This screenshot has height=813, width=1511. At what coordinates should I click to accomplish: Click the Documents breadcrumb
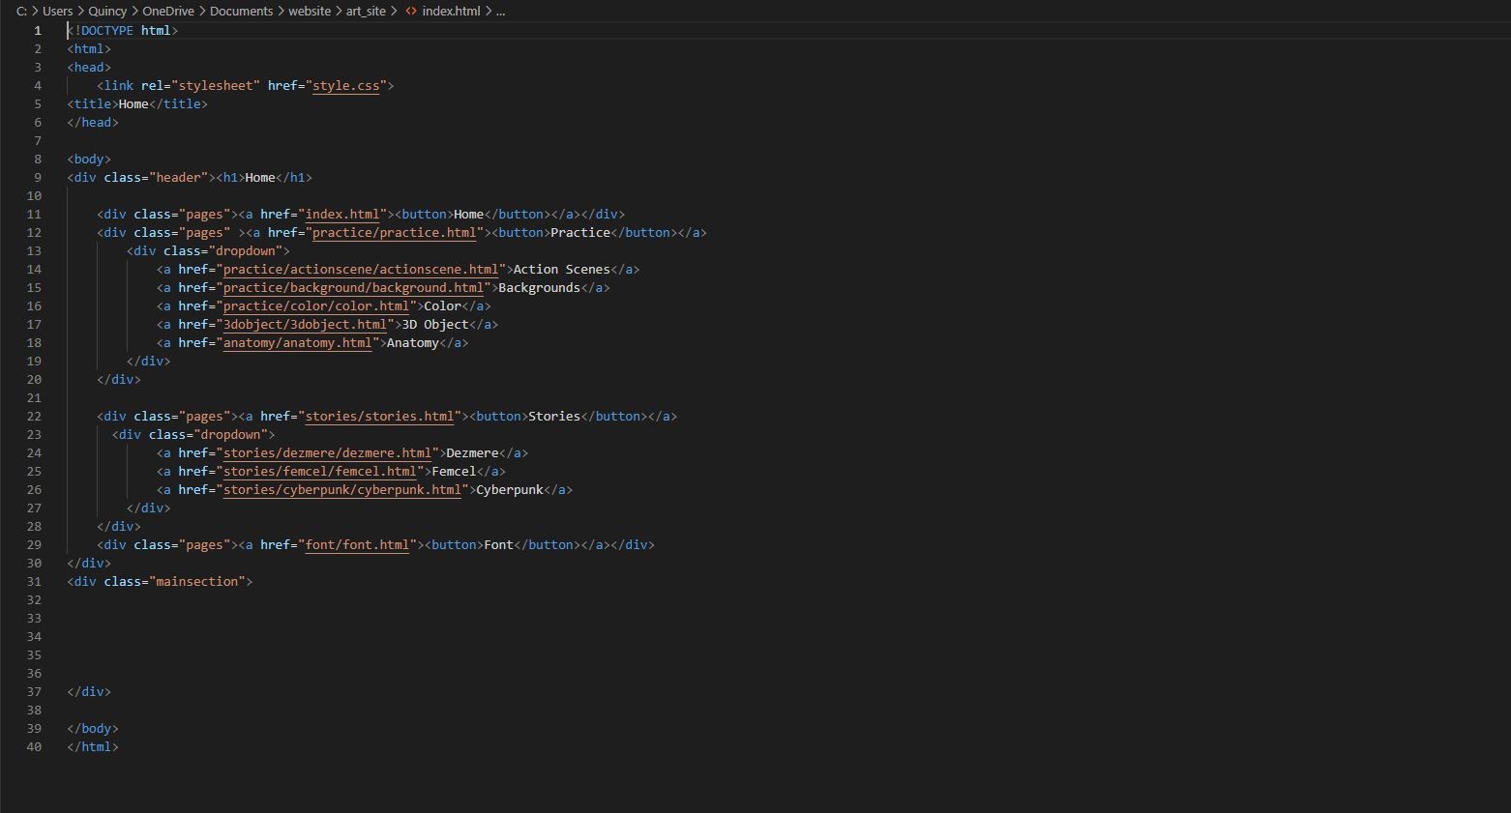tap(241, 11)
